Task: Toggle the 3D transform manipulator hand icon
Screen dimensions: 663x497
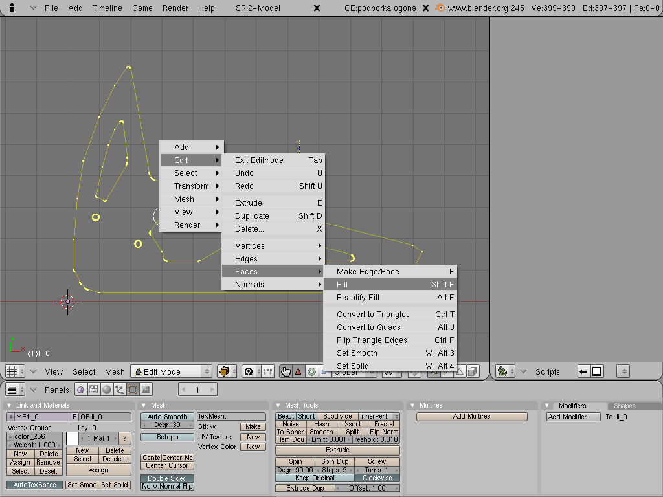Action: coord(286,371)
